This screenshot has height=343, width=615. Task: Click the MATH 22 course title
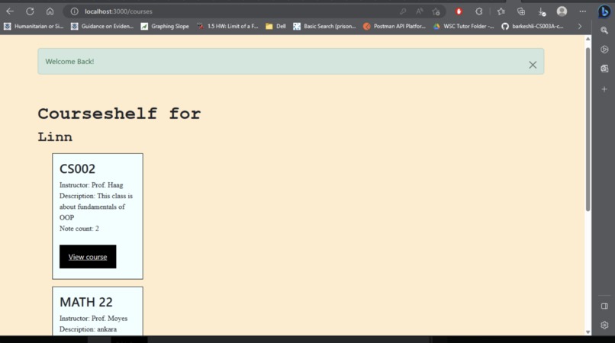pyautogui.click(x=86, y=302)
